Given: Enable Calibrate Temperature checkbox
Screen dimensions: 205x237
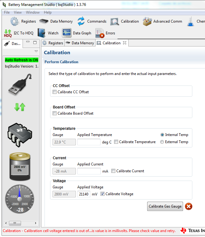Looking at the screenshot, I should (x=116, y=142).
